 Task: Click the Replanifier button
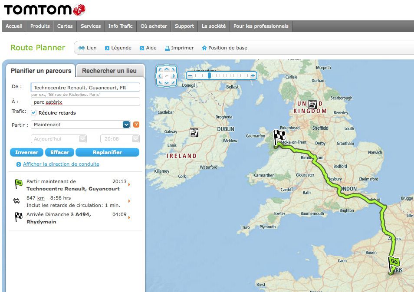point(108,152)
